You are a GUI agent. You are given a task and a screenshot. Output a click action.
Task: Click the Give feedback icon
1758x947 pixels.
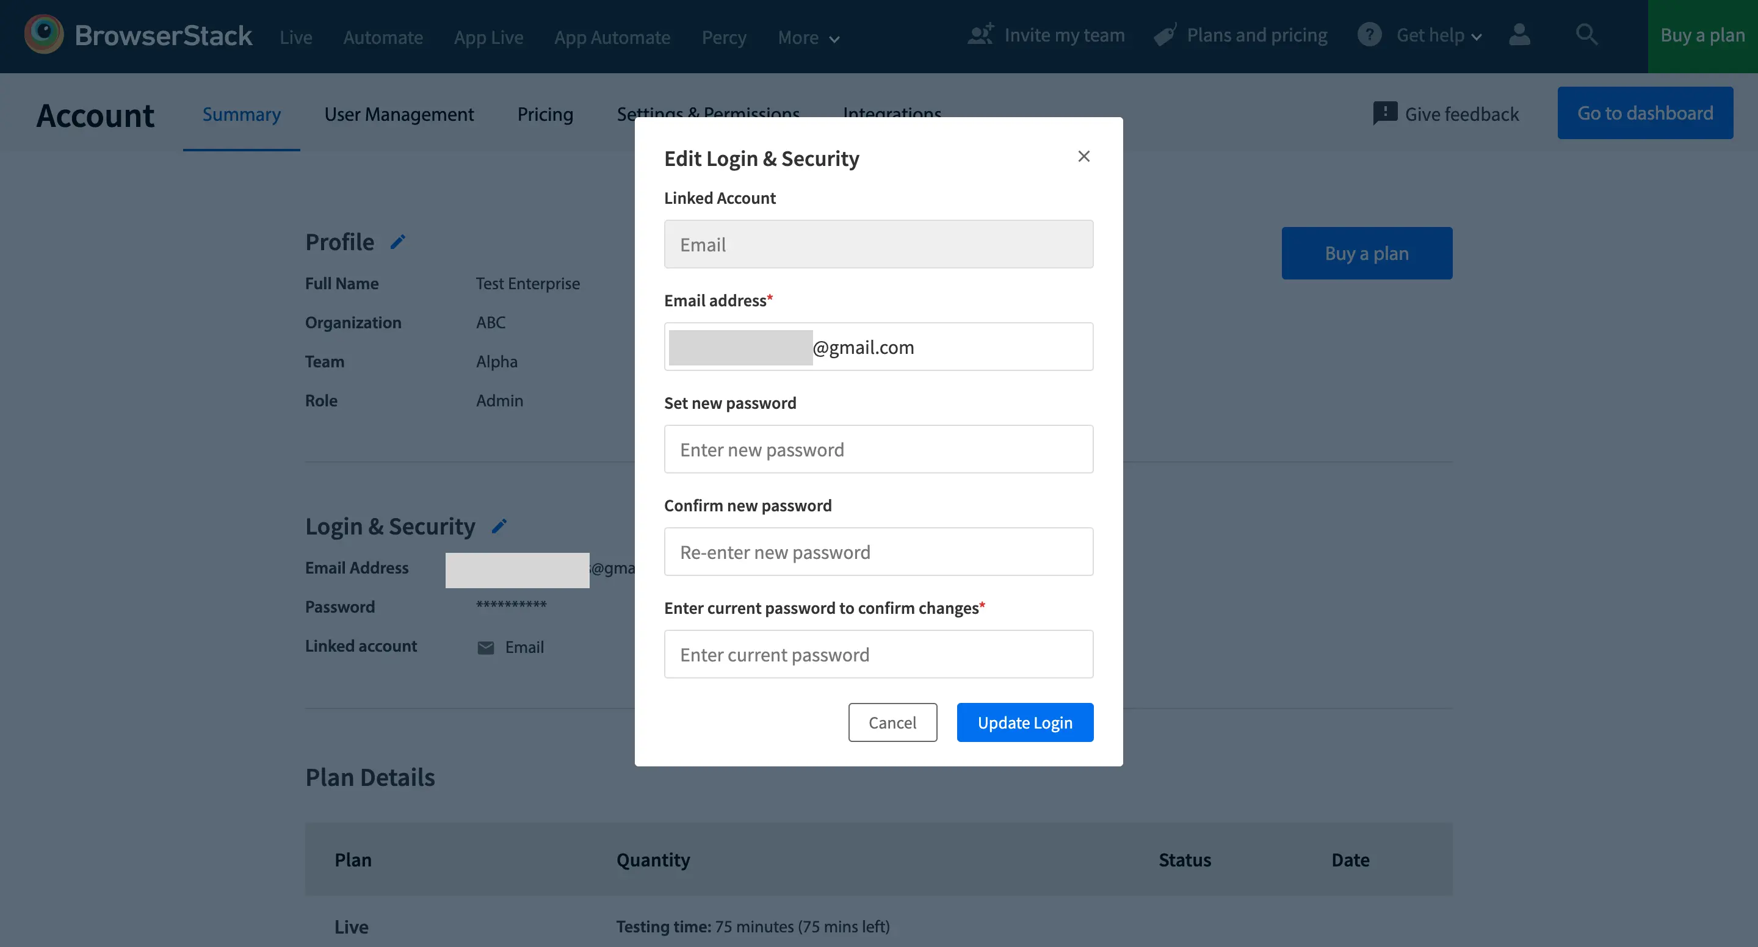tap(1386, 113)
